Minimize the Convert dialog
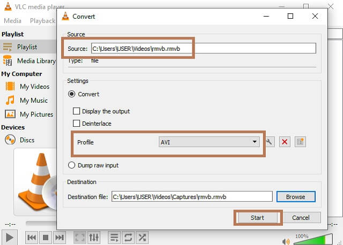The width and height of the screenshot is (343, 245). pyautogui.click(x=266, y=16)
